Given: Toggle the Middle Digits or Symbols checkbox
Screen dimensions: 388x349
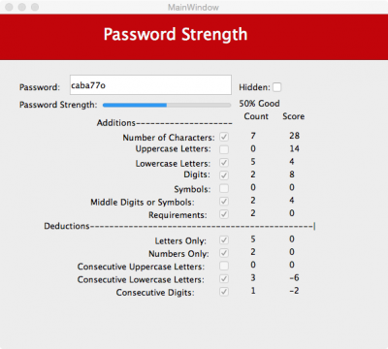Looking at the screenshot, I should tap(224, 202).
